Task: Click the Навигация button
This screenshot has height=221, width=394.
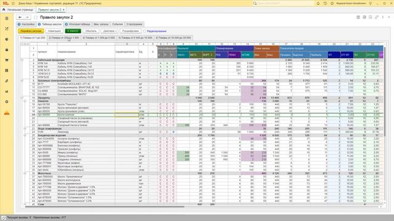Action: coord(54,31)
